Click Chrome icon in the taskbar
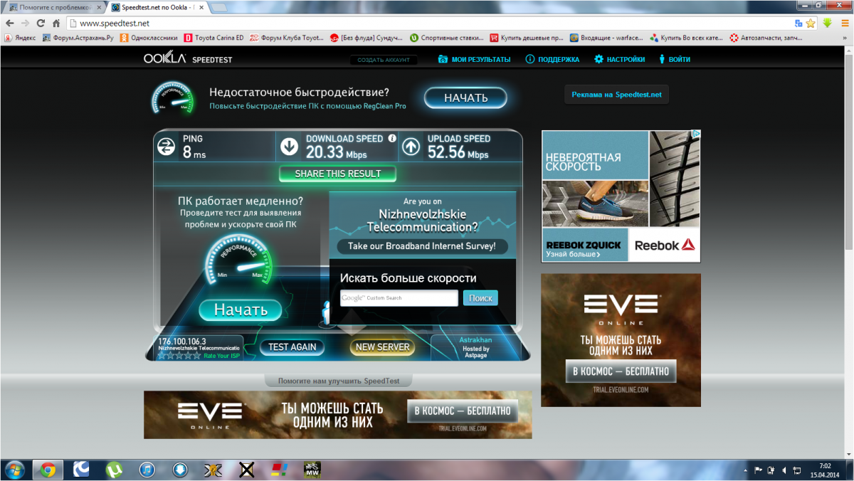Viewport: 854px width, 481px height. pos(48,470)
